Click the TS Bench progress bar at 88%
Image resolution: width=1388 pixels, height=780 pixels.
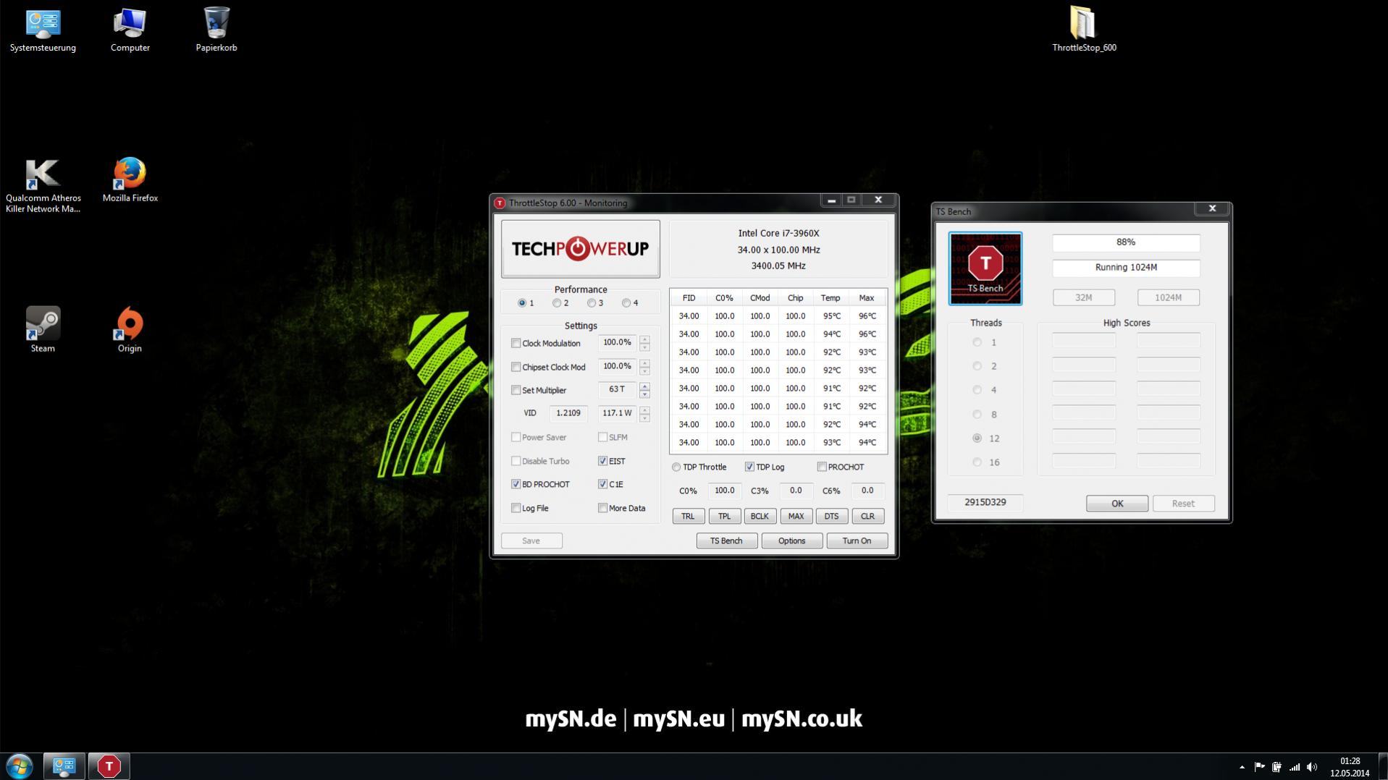click(1126, 242)
